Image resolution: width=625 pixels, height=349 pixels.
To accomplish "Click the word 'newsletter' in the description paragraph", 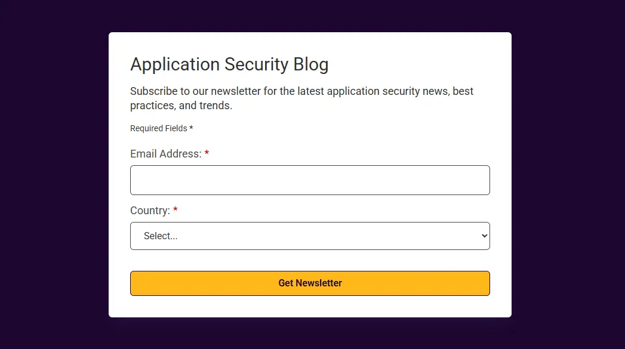I will click(x=236, y=91).
